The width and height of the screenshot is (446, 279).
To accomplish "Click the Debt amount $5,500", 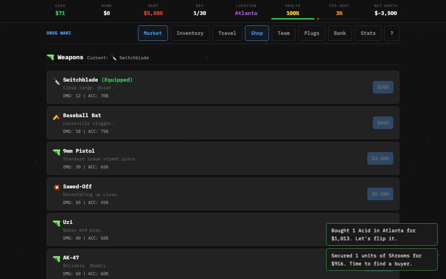I will (x=153, y=13).
